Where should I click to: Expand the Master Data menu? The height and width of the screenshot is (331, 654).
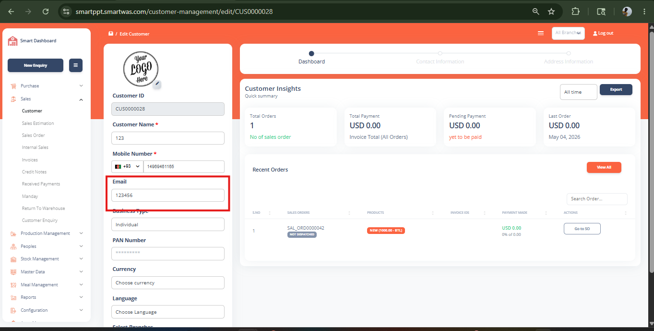point(81,272)
